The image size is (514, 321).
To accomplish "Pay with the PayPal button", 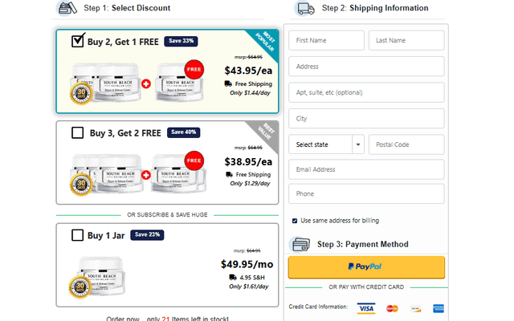I will click(365, 266).
